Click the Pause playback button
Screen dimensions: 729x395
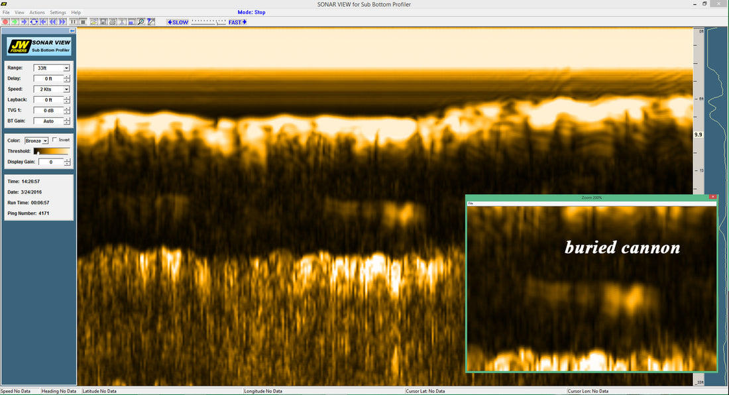pyautogui.click(x=74, y=22)
